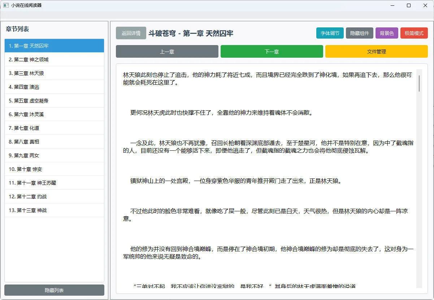Read chapter 第十一章 神王苏醒
This screenshot has width=434, height=300.
point(54,182)
